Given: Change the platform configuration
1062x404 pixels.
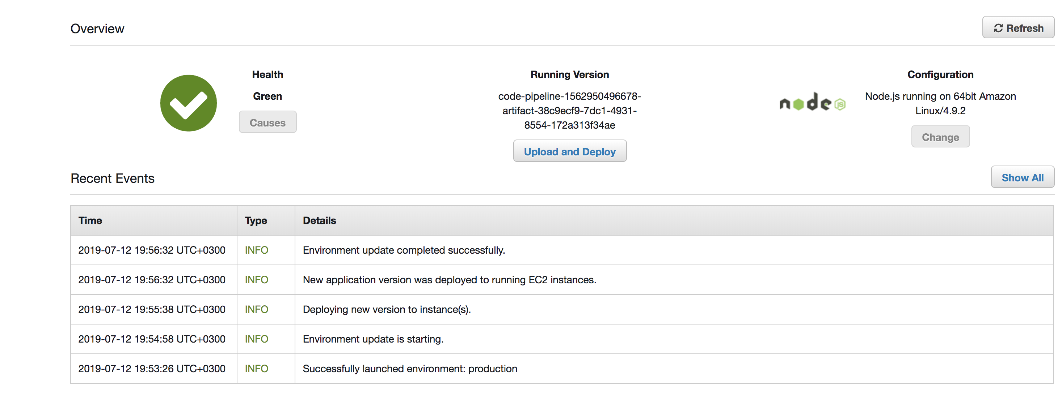Looking at the screenshot, I should (940, 137).
